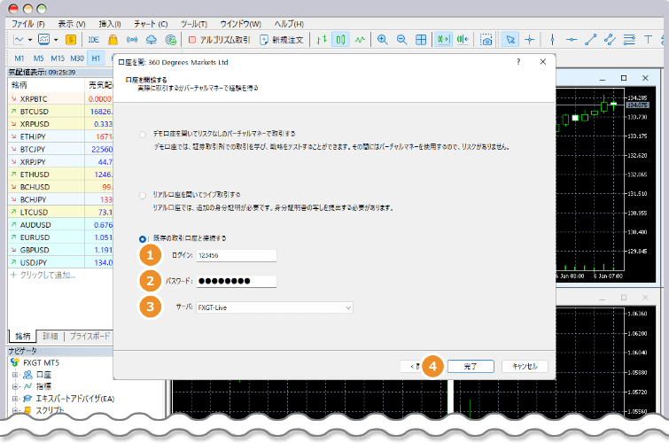Select the real account radio button
The width and height of the screenshot is (669, 443).
coord(143,196)
